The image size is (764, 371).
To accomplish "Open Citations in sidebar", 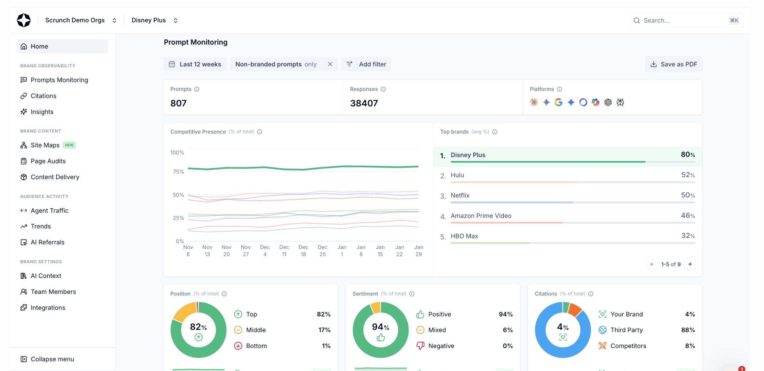I will (x=43, y=96).
